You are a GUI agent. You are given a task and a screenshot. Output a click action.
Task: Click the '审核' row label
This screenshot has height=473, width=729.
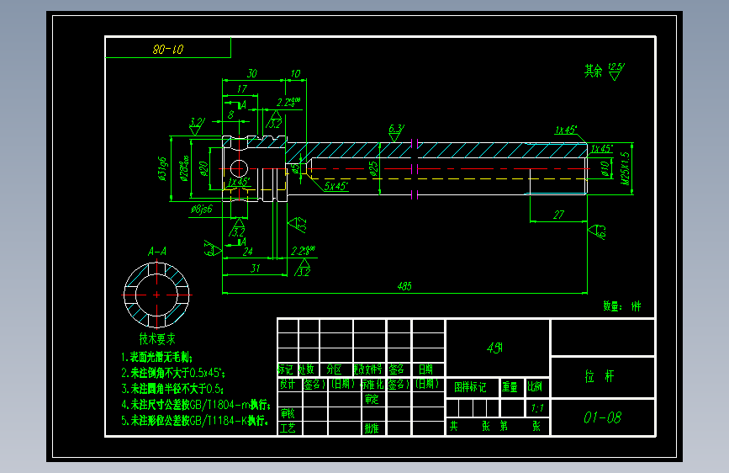288,413
